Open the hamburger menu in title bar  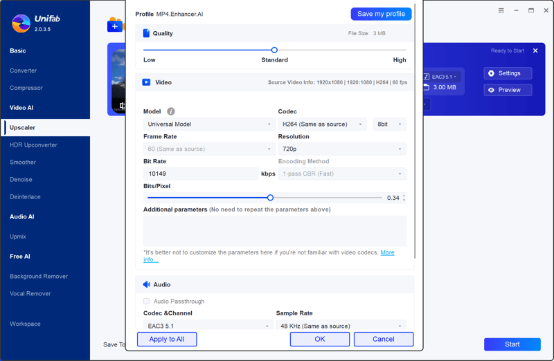tap(501, 11)
